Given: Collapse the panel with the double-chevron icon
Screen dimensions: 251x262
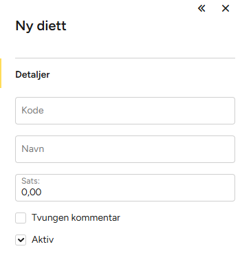Looking at the screenshot, I should point(201,8).
